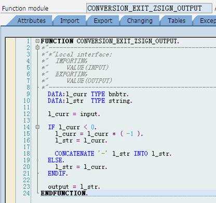Click the FUNCTION keyword on line 1
Image resolution: width=216 pixels, height=203 pixels.
57,41
